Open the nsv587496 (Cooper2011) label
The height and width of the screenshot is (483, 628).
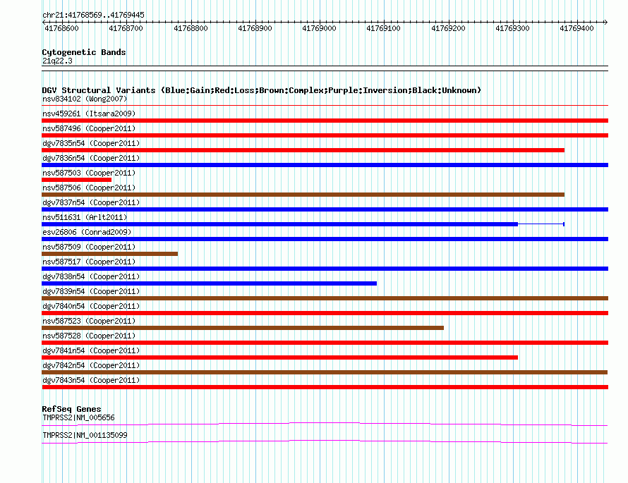tap(89, 128)
